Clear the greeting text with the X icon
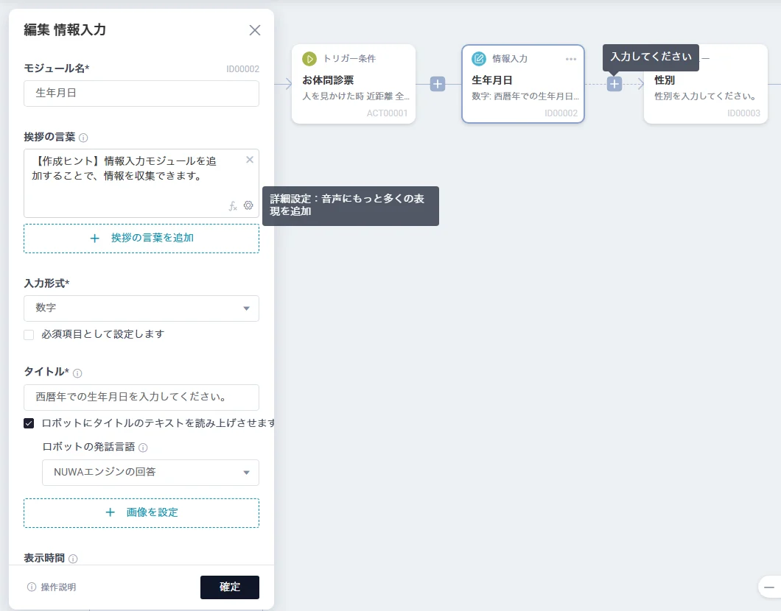This screenshot has width=781, height=611. tap(250, 160)
